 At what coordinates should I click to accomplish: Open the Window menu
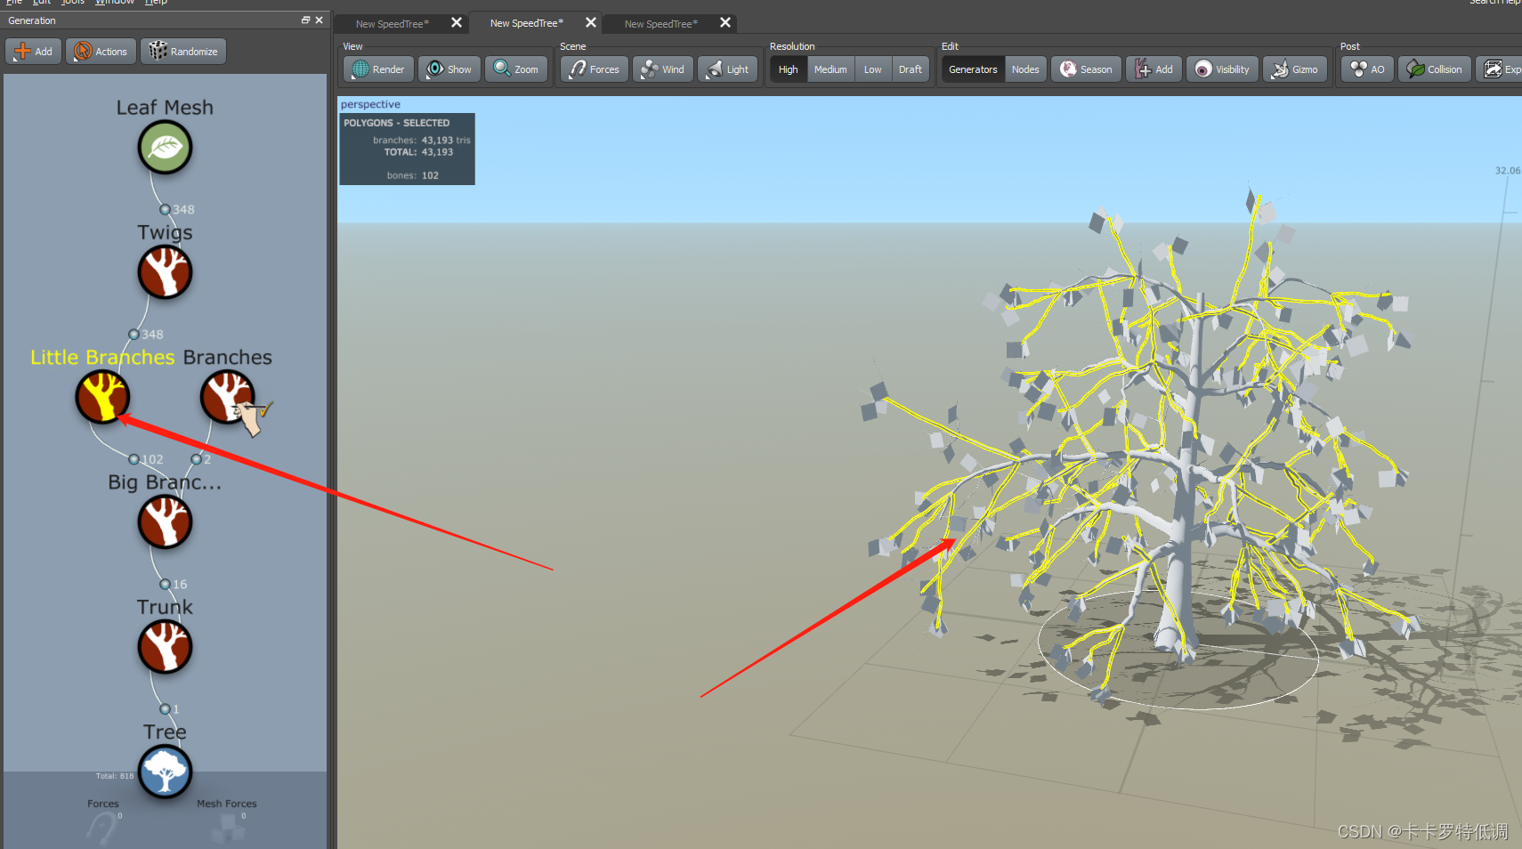[x=115, y=3]
